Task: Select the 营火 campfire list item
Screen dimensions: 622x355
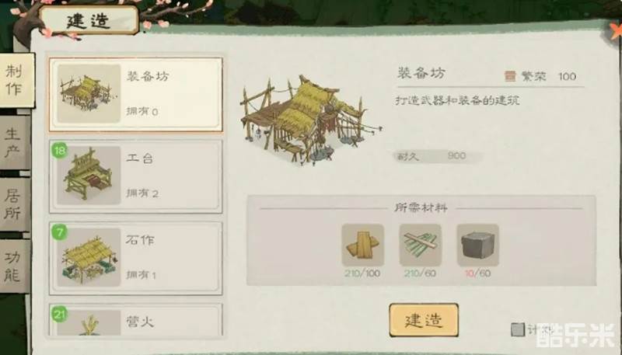Action: [135, 320]
